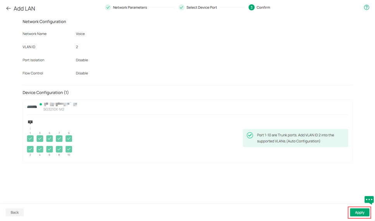Toggle port 9 checkbox
Viewport: 375px width, 221px height.
69,139
